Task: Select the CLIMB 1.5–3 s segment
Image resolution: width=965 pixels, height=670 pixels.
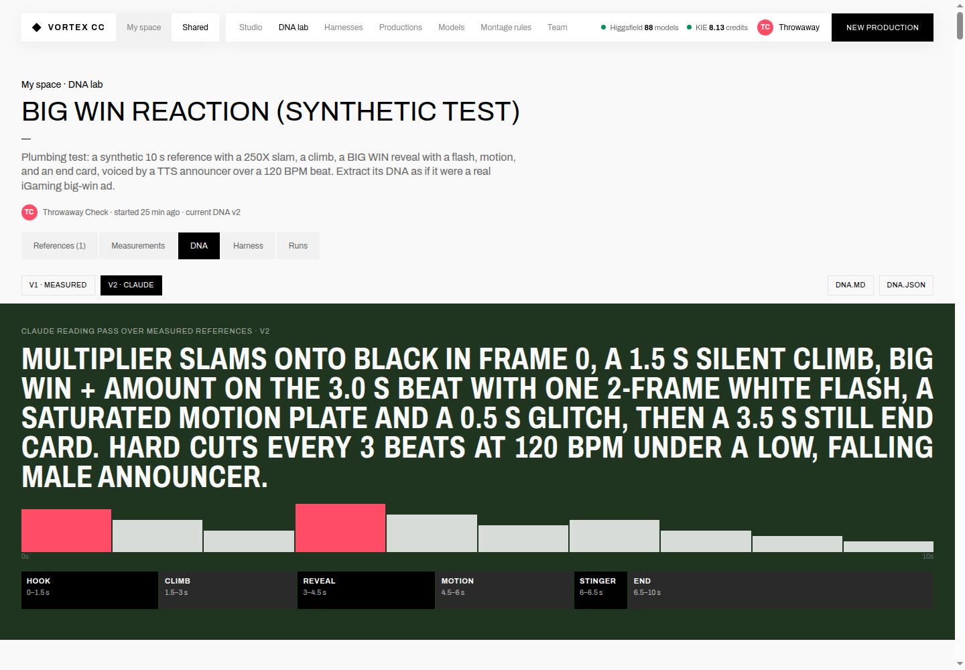Action: click(x=229, y=590)
